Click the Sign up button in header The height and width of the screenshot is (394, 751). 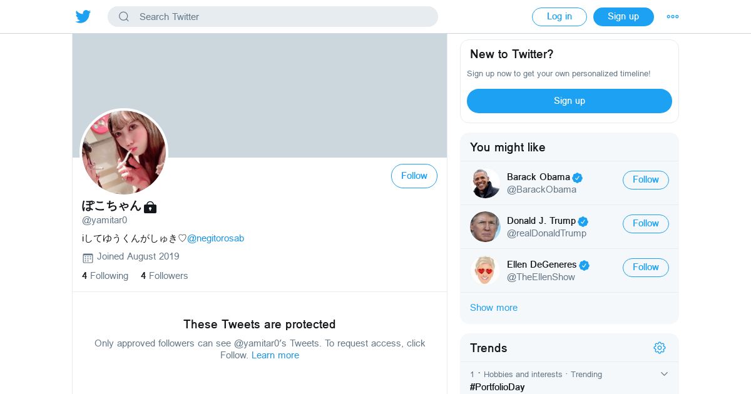pos(623,17)
